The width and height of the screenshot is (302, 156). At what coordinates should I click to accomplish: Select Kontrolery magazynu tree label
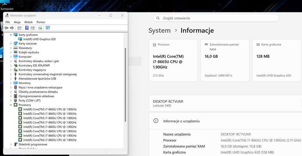(32, 70)
